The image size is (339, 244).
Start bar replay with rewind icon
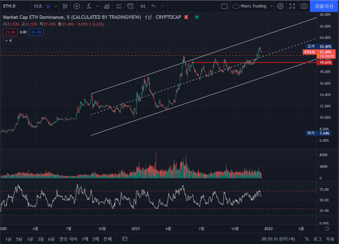click(142, 6)
